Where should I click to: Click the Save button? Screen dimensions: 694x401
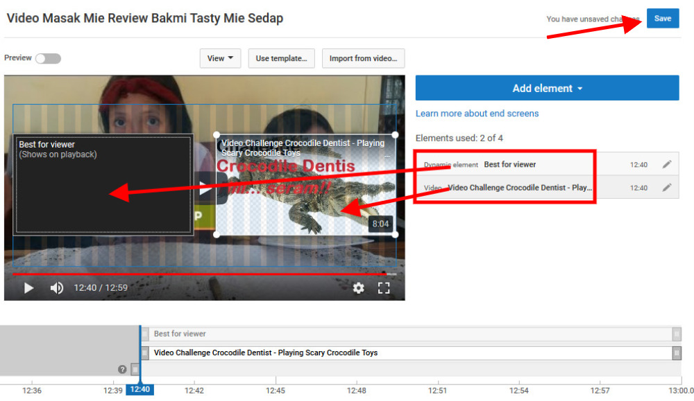[662, 19]
